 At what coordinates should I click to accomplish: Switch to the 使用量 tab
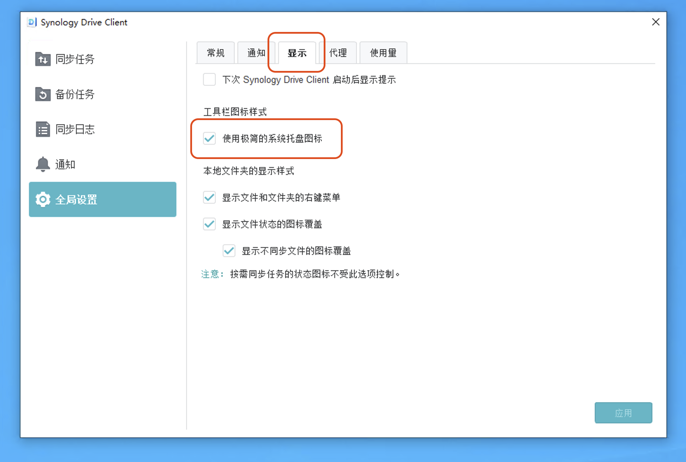click(x=383, y=53)
